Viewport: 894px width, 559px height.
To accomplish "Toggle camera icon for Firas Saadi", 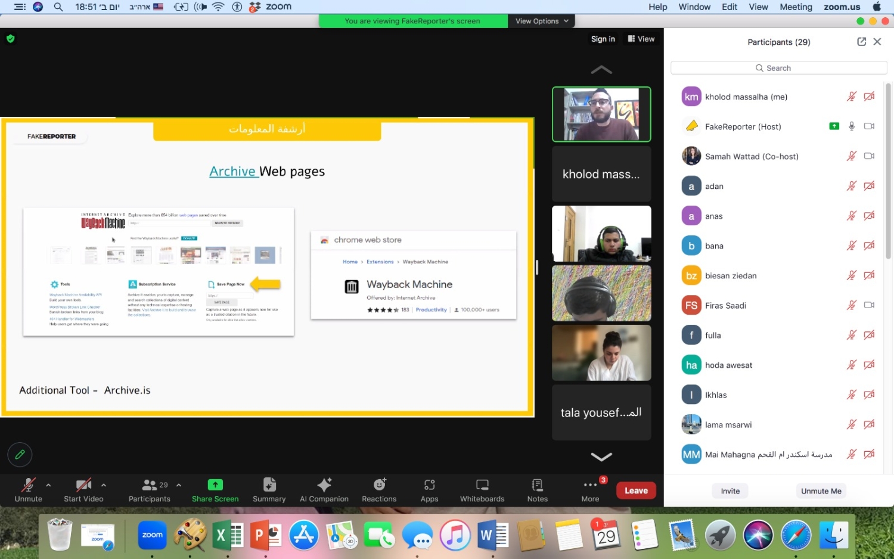I will (x=869, y=305).
